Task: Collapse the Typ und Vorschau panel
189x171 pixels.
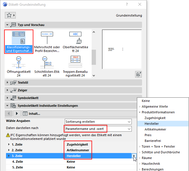Action: pyautogui.click(x=7, y=25)
